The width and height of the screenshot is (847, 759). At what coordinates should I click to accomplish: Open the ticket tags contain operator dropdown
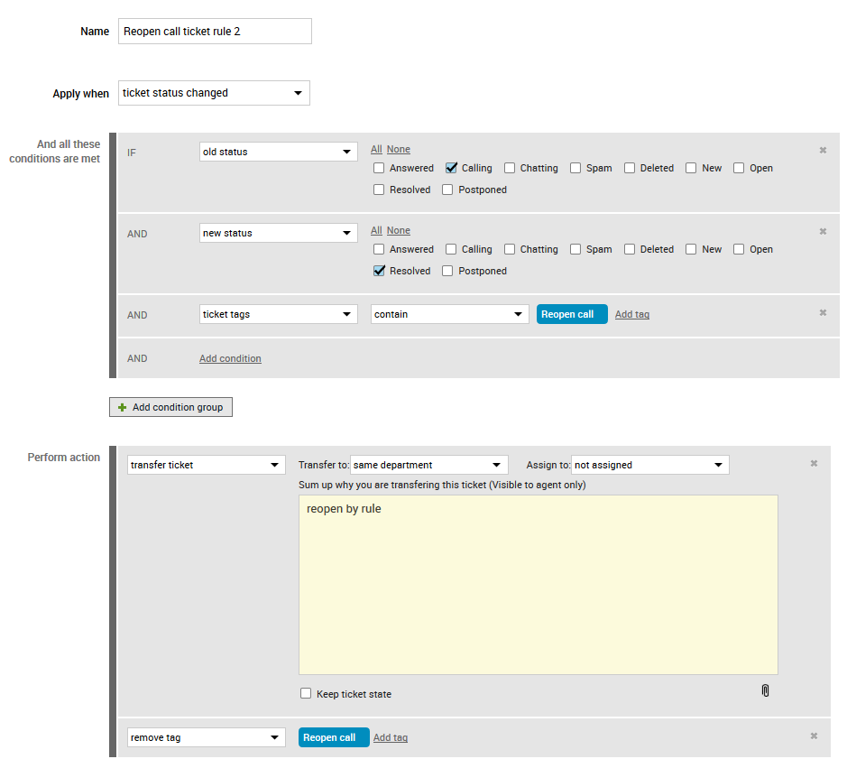click(x=449, y=314)
